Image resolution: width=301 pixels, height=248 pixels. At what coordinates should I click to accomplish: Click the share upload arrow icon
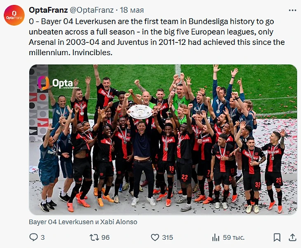pos(292,237)
